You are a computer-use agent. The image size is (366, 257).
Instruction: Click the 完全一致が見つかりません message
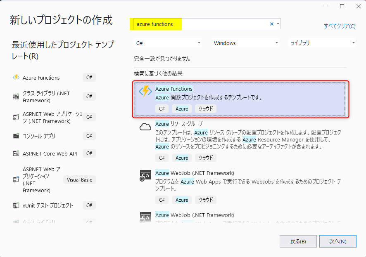pos(162,59)
